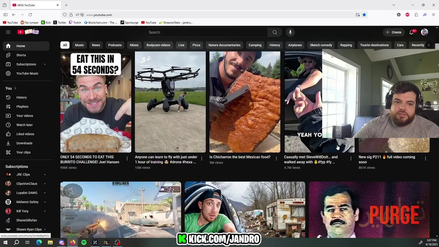Select the Music filter chip

pos(79,45)
